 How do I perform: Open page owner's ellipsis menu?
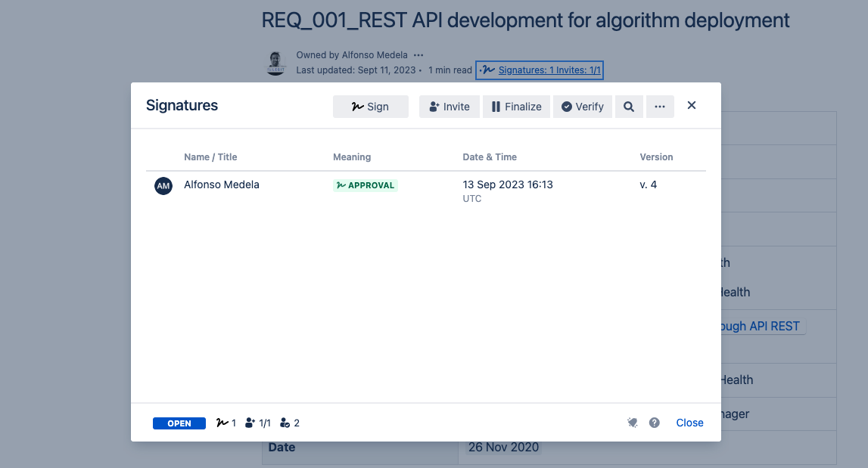pos(418,55)
